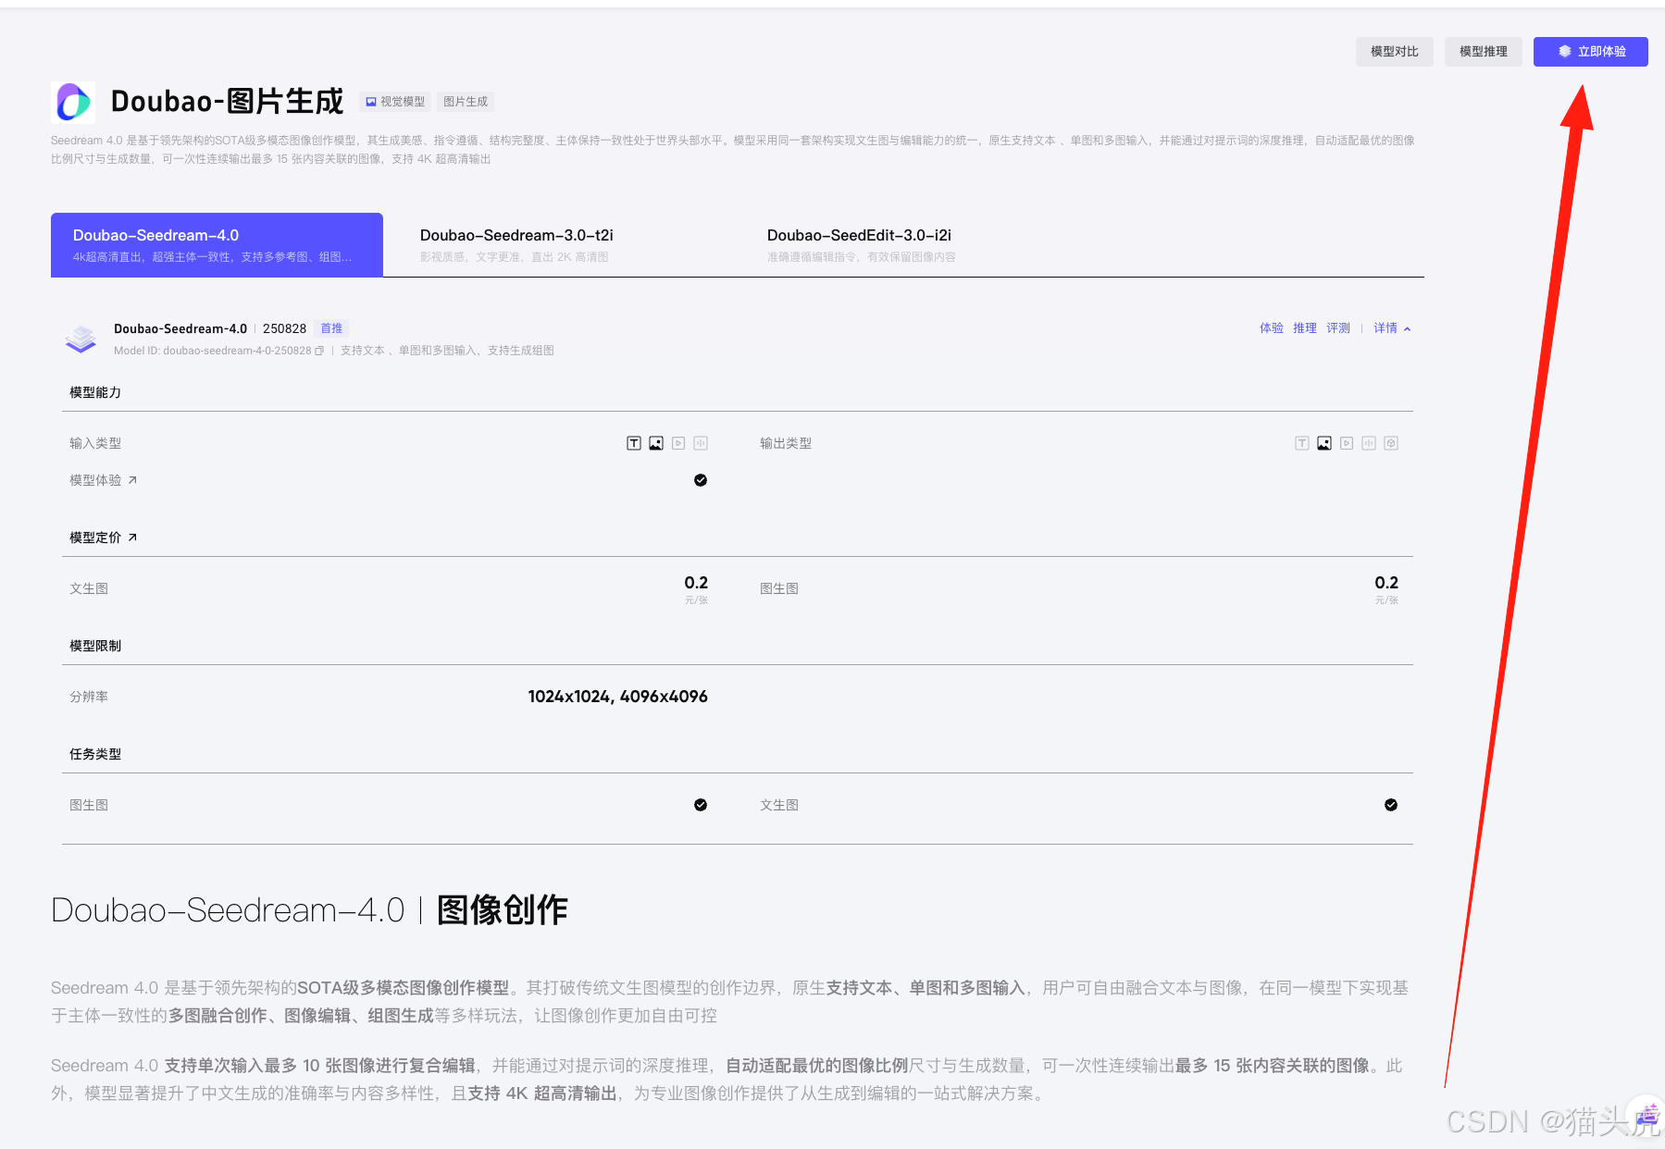The width and height of the screenshot is (1665, 1149).
Task: Click the 3D cube output type icon
Action: coord(1391,443)
